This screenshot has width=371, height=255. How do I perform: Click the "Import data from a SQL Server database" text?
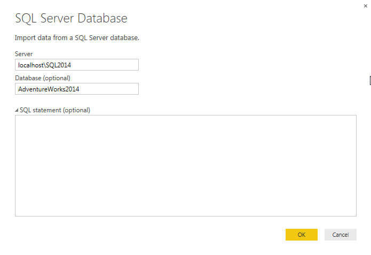tap(77, 37)
